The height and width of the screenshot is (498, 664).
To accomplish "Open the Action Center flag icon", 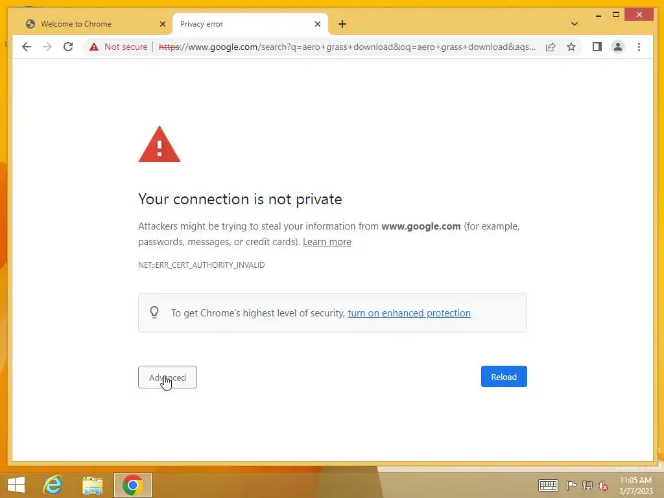I will point(571,485).
